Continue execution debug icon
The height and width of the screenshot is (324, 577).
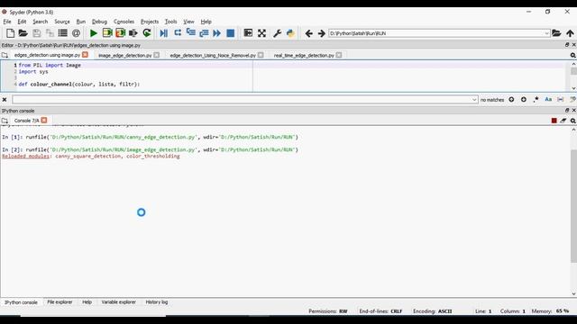[x=216, y=33]
